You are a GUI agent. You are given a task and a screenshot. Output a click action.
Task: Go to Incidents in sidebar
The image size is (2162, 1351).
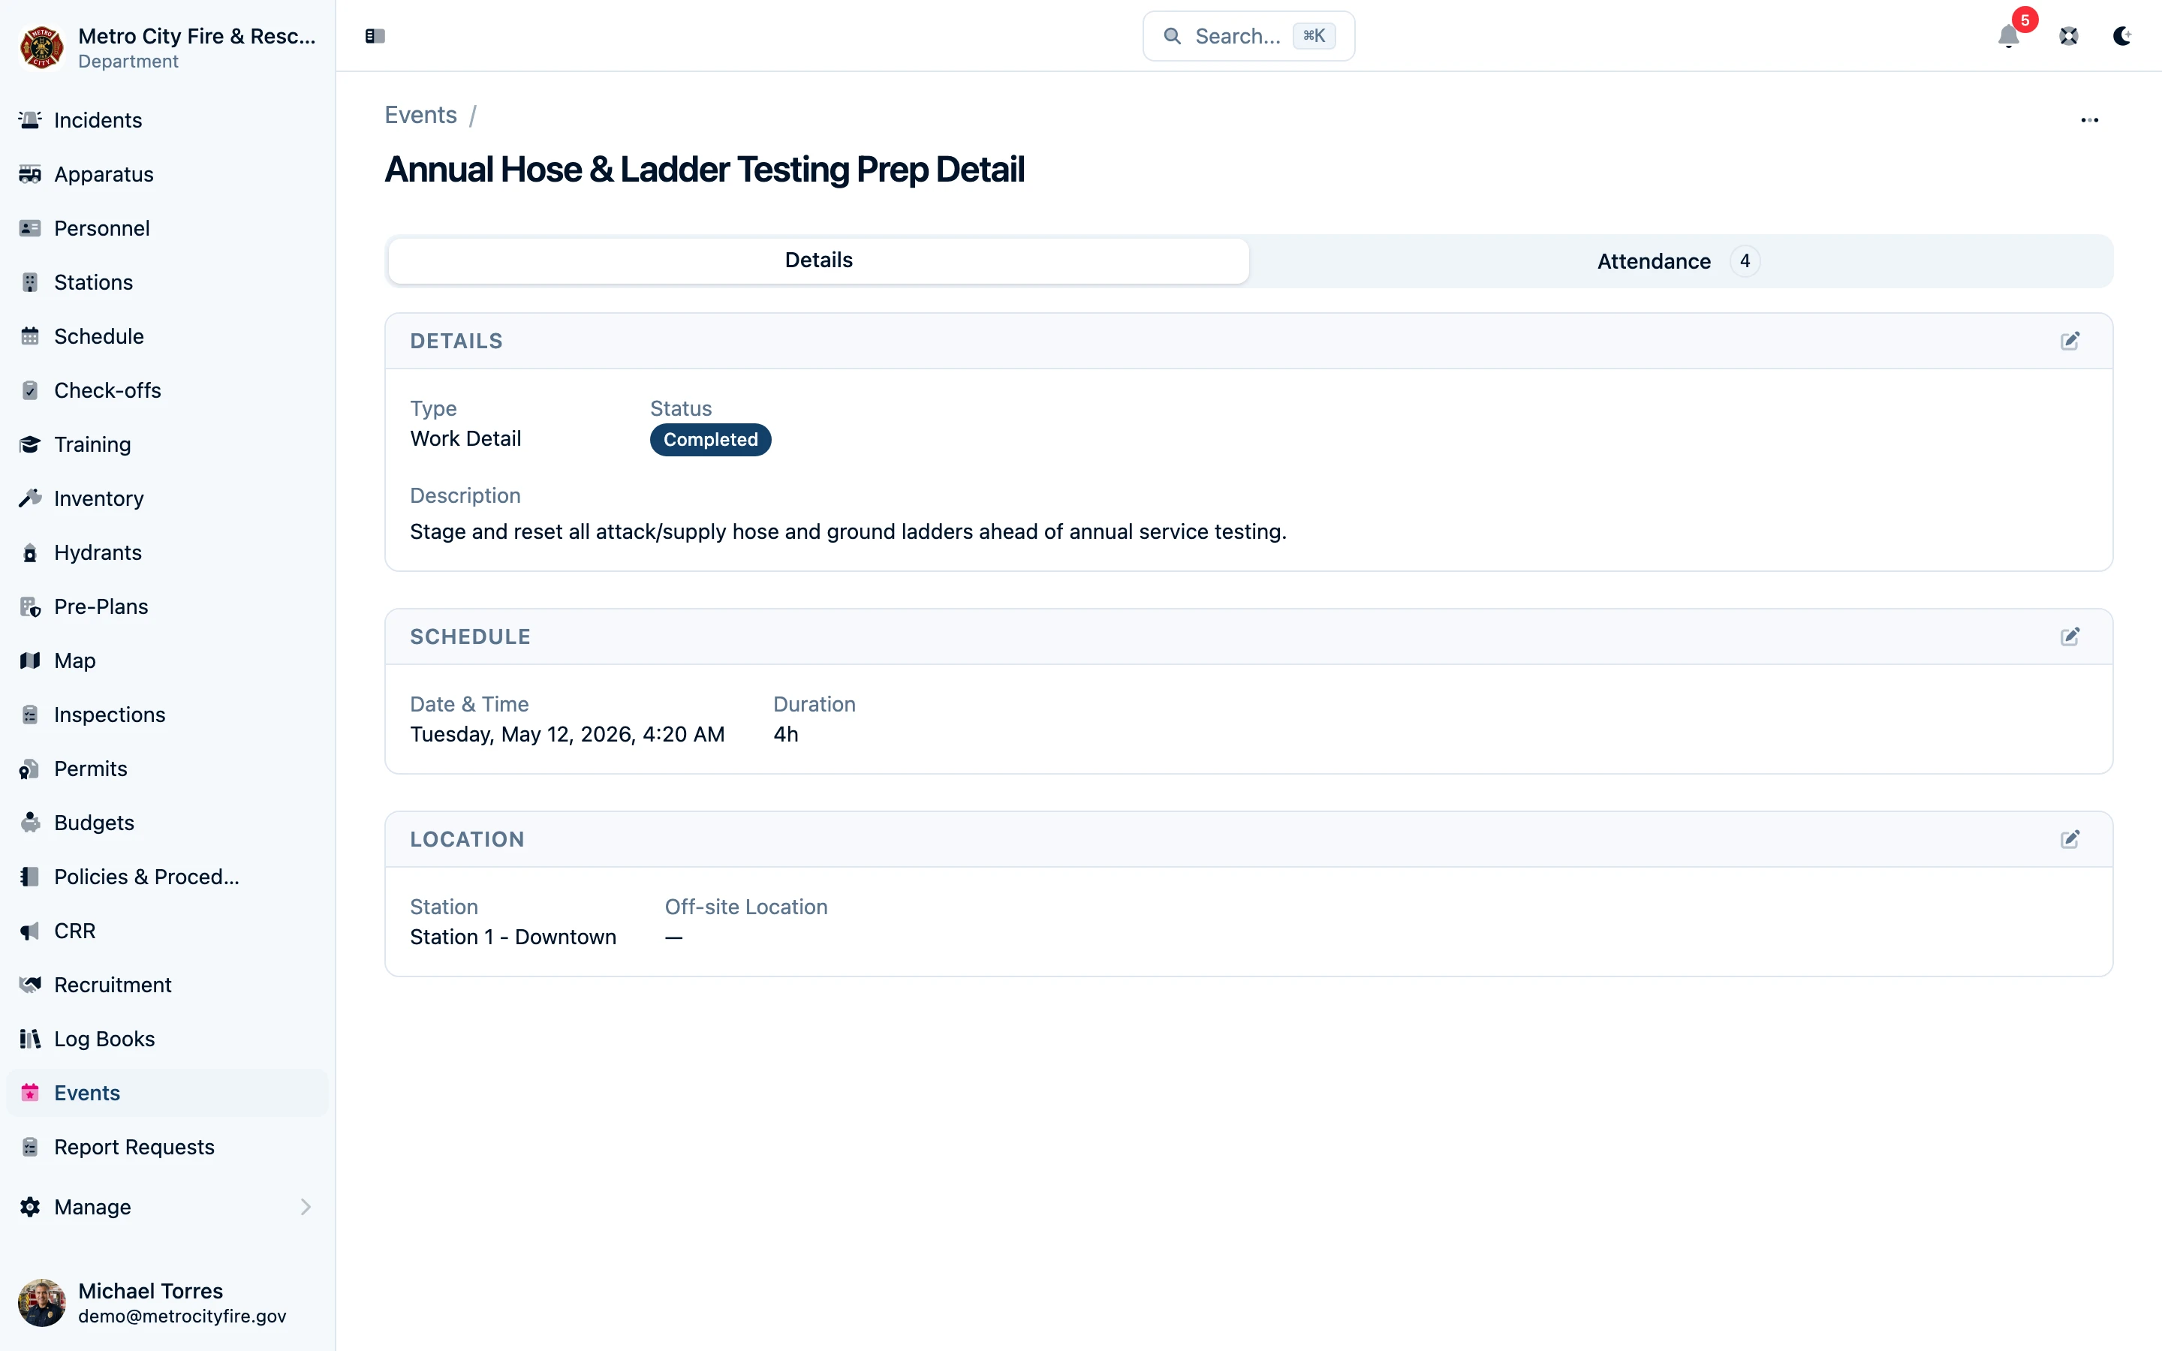pyautogui.click(x=168, y=120)
